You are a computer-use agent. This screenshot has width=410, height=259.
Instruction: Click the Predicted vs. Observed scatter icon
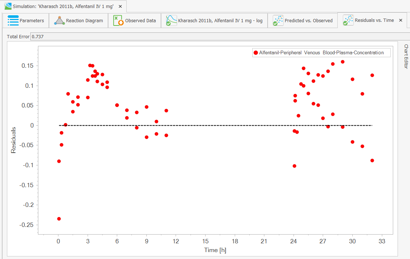pos(278,20)
